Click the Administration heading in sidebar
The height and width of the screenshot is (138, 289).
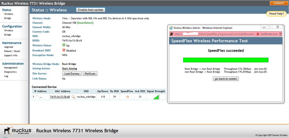(x=13, y=64)
